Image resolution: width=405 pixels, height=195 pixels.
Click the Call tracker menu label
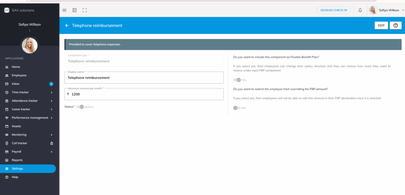click(x=19, y=143)
